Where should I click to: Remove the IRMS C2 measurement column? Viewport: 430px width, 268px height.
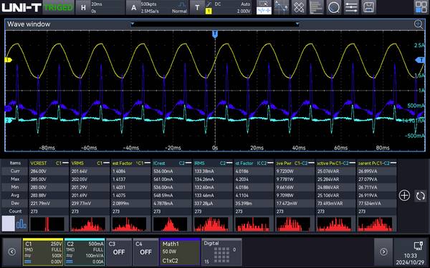click(229, 163)
